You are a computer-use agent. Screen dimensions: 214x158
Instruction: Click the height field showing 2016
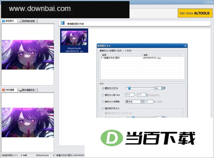[141, 95]
